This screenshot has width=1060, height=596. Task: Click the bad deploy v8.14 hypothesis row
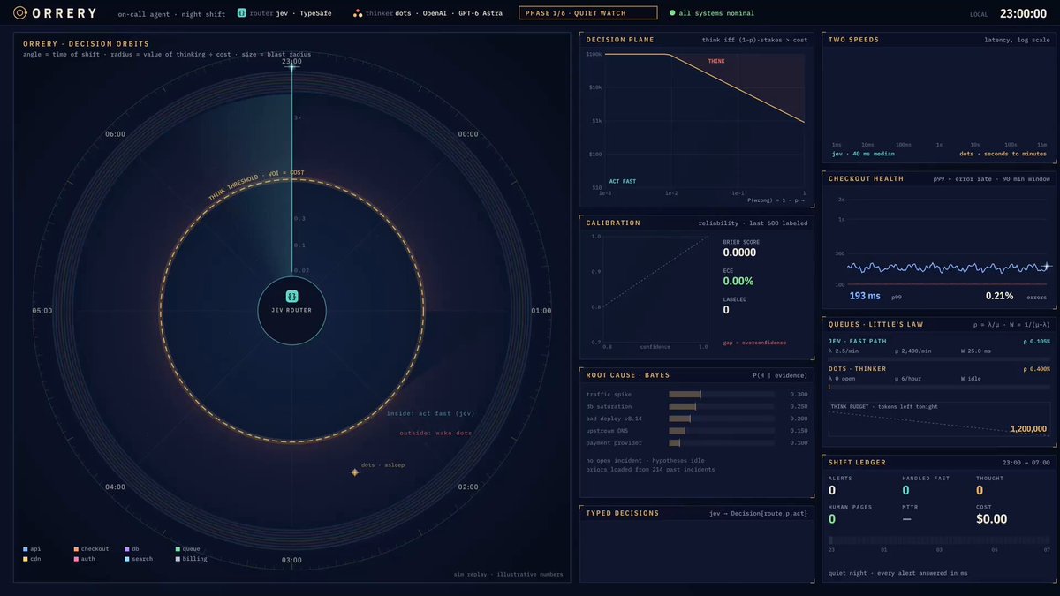pos(697,419)
